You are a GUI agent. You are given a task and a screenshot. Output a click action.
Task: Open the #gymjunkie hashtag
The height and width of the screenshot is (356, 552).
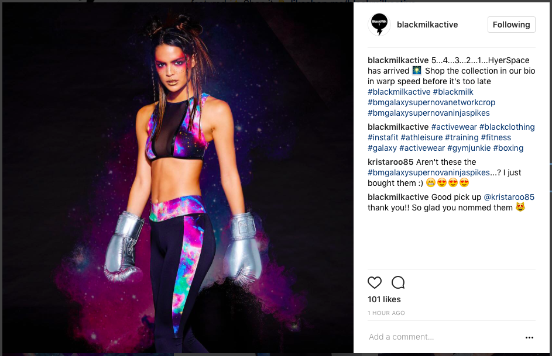click(x=469, y=148)
